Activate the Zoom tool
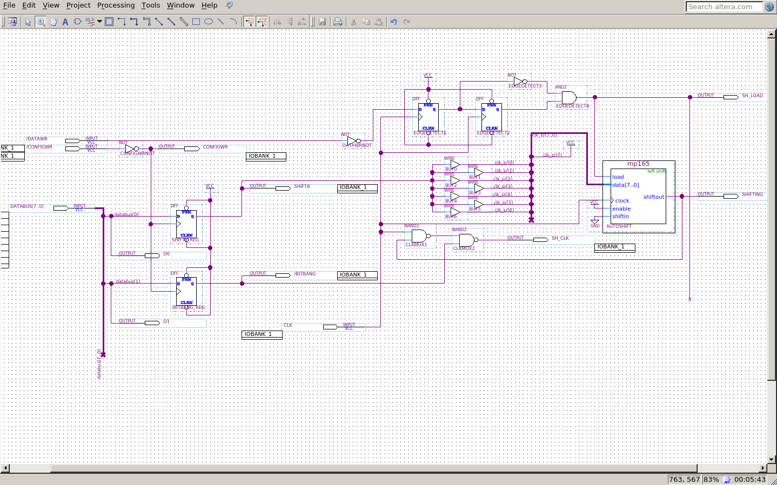 pos(41,22)
